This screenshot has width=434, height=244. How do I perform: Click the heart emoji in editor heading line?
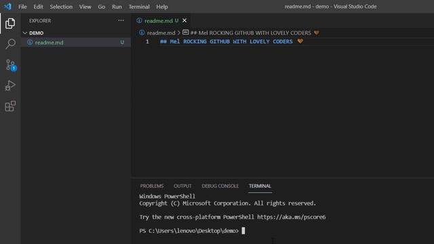click(300, 41)
